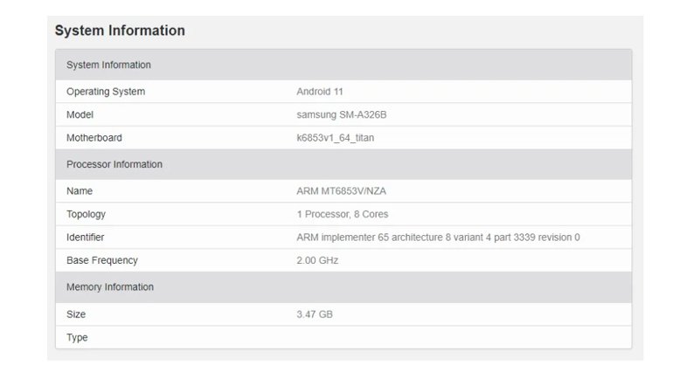Click the gray System Information table header row
This screenshot has height=379, width=673.
click(x=108, y=65)
